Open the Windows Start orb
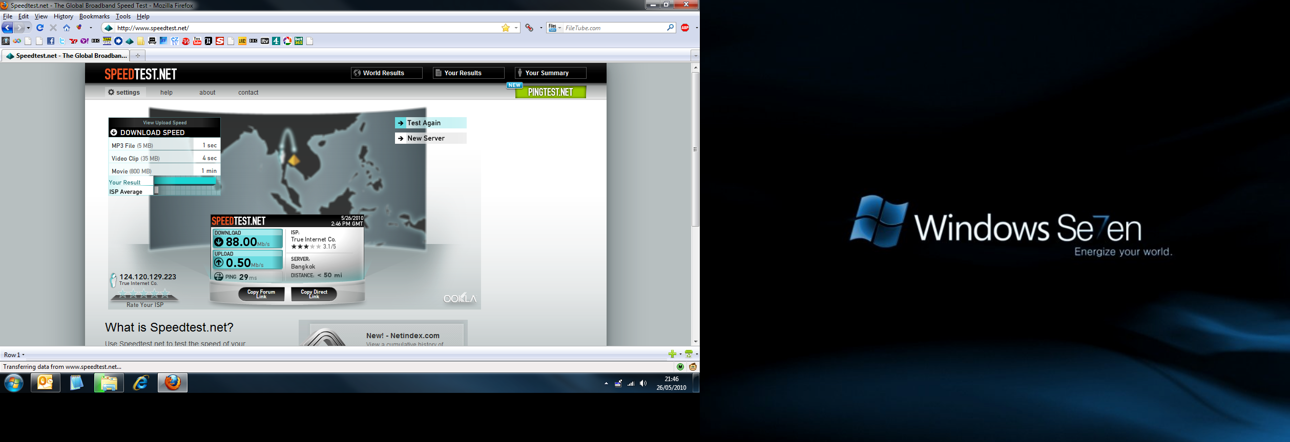The image size is (1290, 442). click(x=14, y=383)
